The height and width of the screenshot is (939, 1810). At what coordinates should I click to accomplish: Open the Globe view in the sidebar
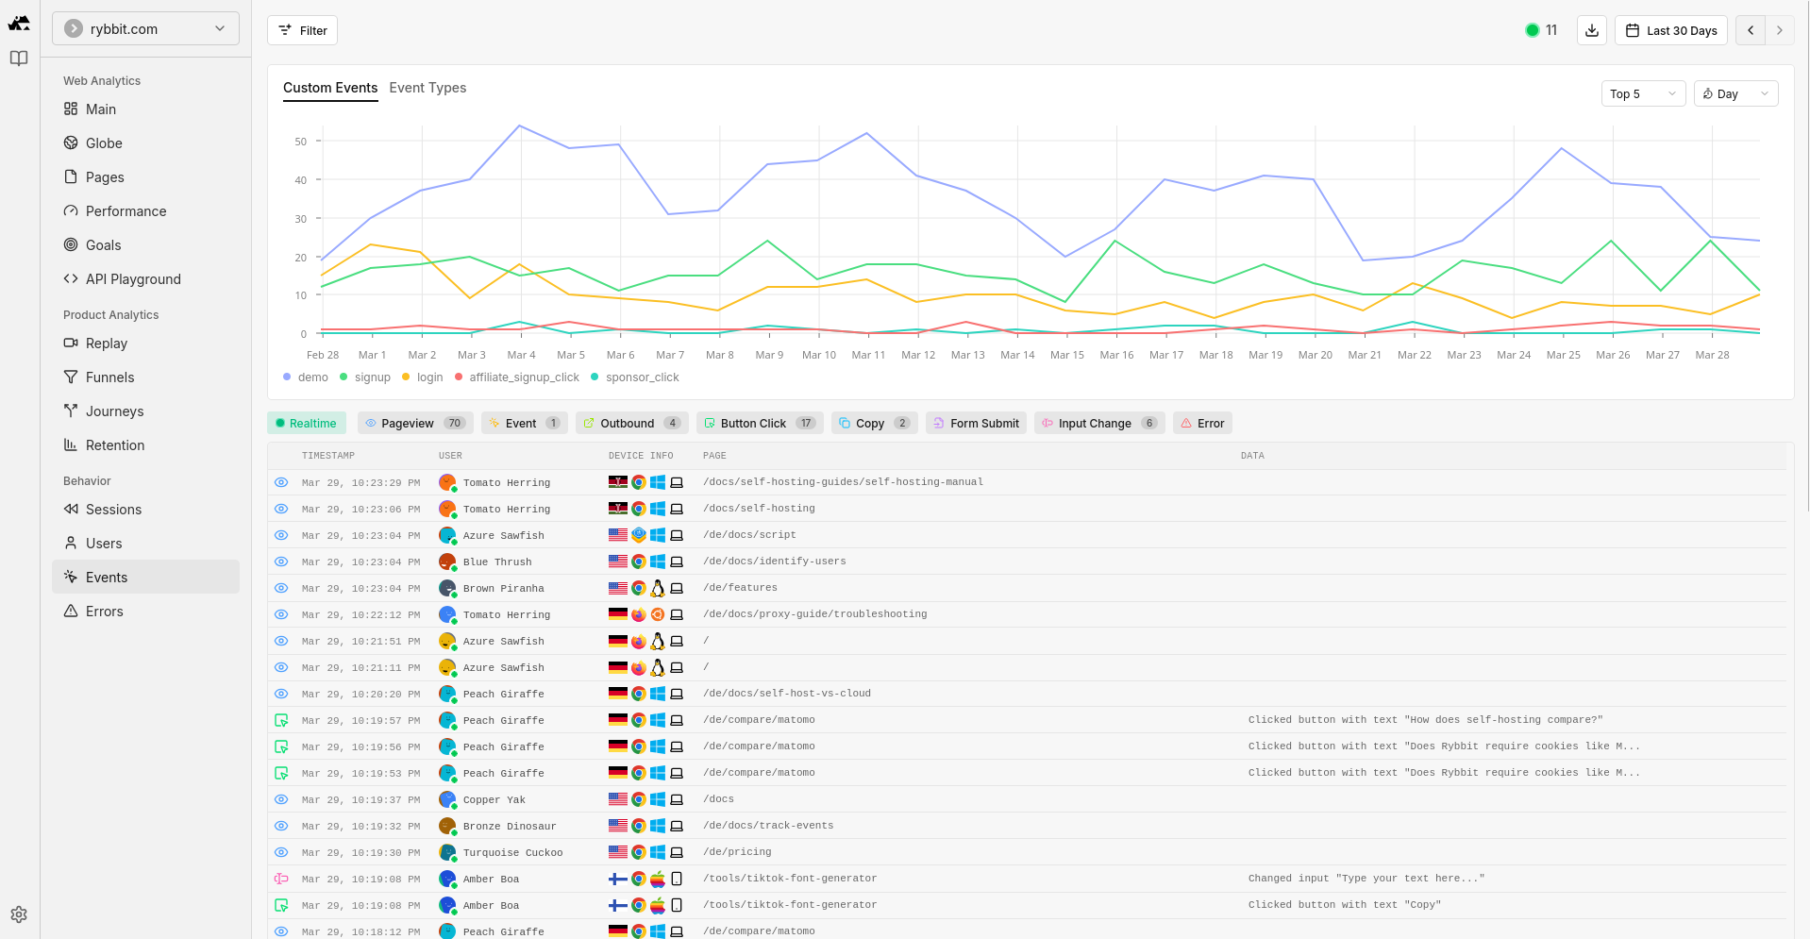pos(103,143)
